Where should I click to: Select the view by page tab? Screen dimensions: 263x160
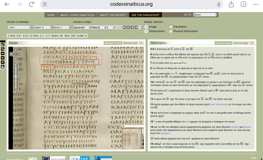[241, 43]
